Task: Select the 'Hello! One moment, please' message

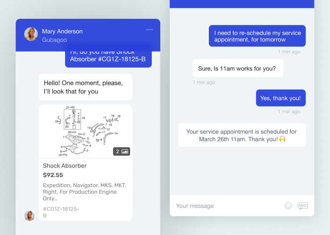Action: [x=85, y=87]
